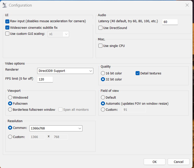Open the GUI scaling x1 dropdown
The height and width of the screenshot is (168, 194).
coord(58,34)
